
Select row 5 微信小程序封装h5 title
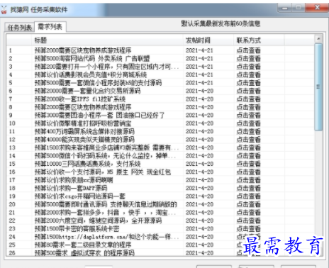[x=98, y=82]
